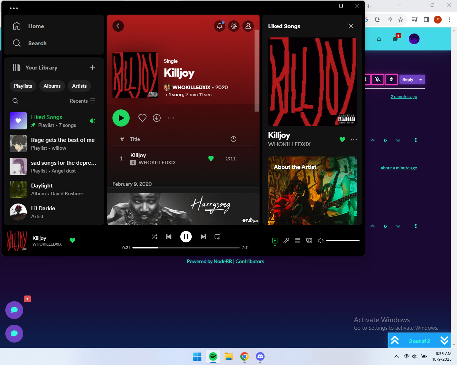The width and height of the screenshot is (457, 365).
Task: Create playlist with plus icon in library
Action: (x=92, y=67)
